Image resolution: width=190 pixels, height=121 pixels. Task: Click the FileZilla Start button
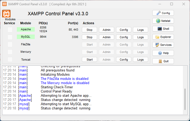click(89, 45)
